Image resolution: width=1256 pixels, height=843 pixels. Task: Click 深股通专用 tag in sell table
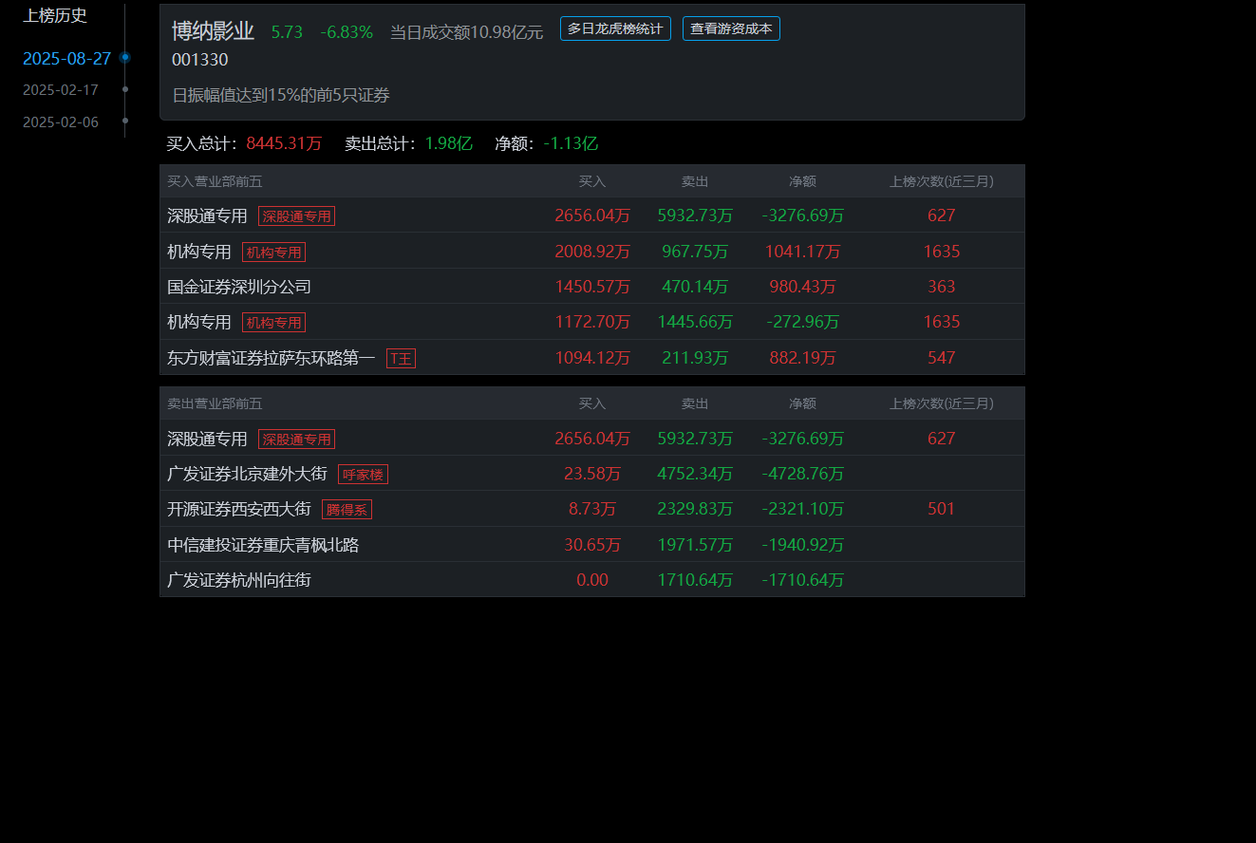(x=296, y=440)
